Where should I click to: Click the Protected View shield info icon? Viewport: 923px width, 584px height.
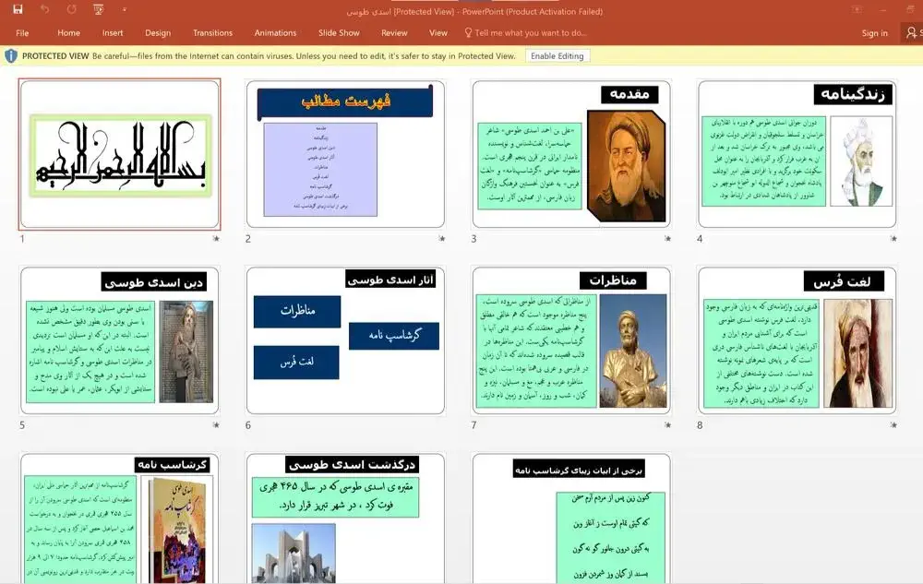pyautogui.click(x=9, y=55)
